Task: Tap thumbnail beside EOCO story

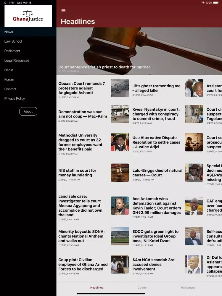Action: click(x=194, y=236)
